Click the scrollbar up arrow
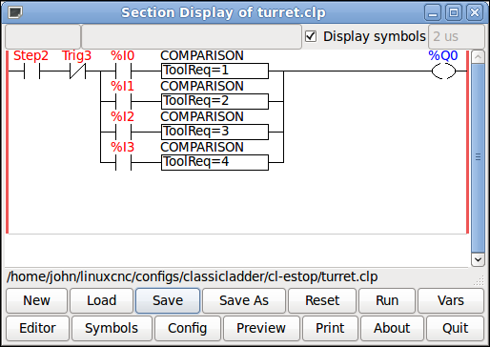Viewport: 490px width, 347px height. (478, 57)
